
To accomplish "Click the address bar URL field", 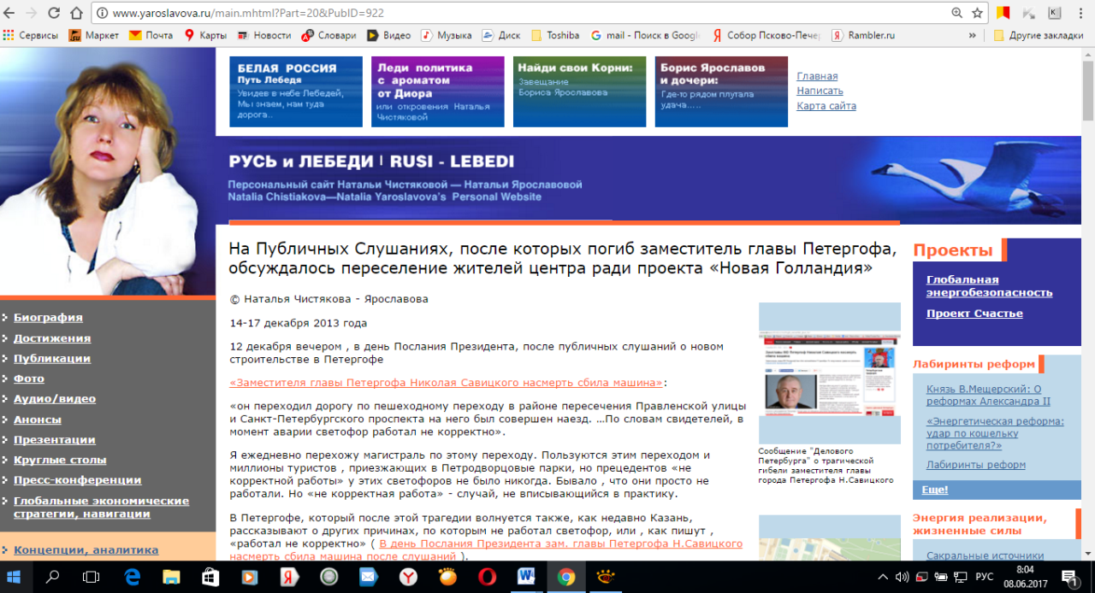I will click(x=513, y=13).
